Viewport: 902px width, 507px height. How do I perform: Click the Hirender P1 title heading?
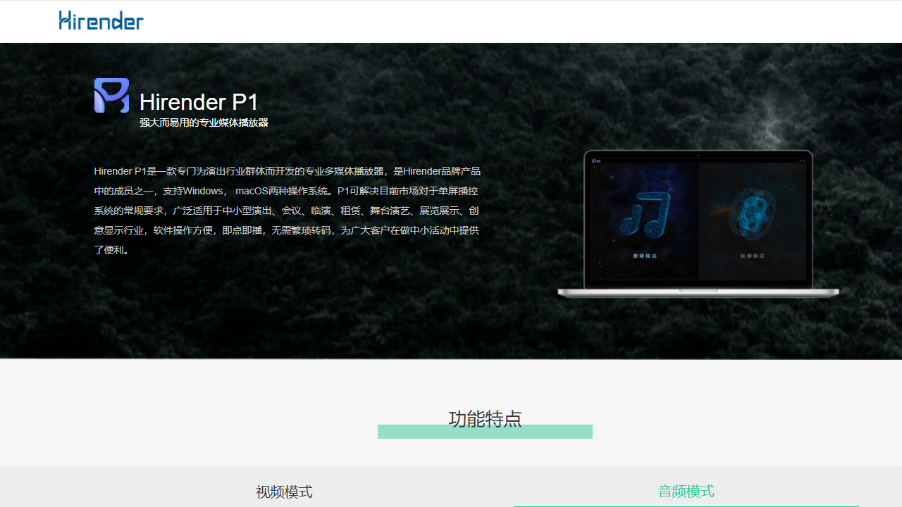(199, 102)
